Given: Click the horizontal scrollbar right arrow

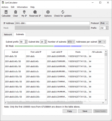Looking at the screenshot, I should (x=103, y=103).
